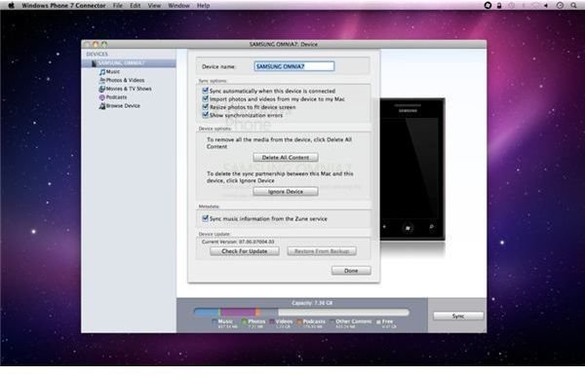Click the Done button
Image resolution: width=585 pixels, height=376 pixels.
pyautogui.click(x=351, y=271)
